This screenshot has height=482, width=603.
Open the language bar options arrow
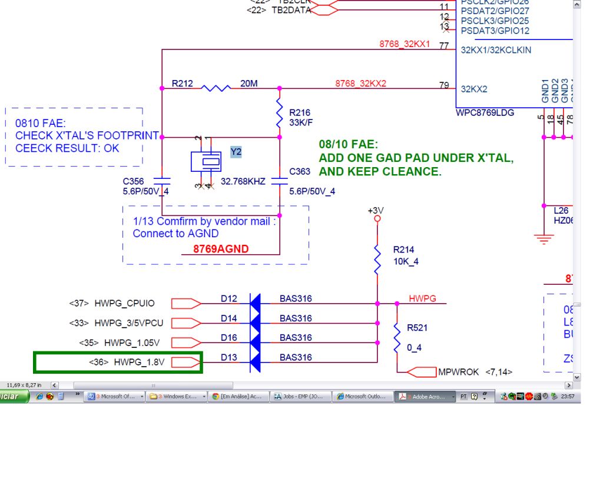tap(485, 398)
